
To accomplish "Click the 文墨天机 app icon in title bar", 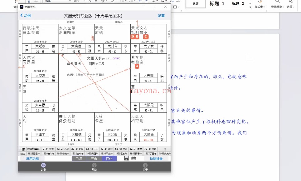I will pos(22,7).
